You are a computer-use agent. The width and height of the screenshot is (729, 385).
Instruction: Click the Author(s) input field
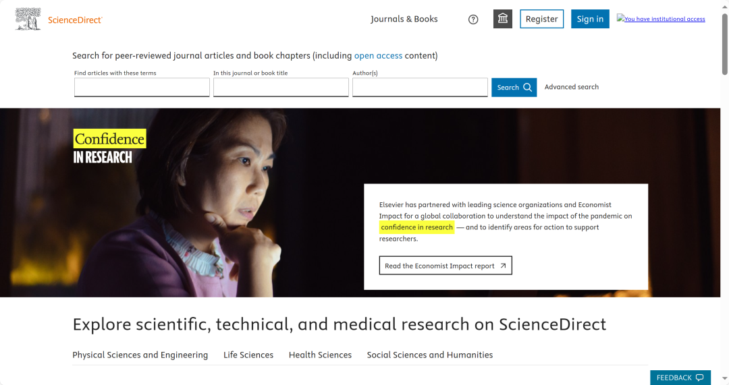click(x=420, y=88)
